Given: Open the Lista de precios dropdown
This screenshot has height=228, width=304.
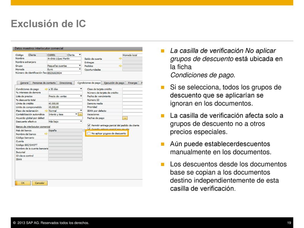Looking at the screenshot, I should click(x=81, y=96).
